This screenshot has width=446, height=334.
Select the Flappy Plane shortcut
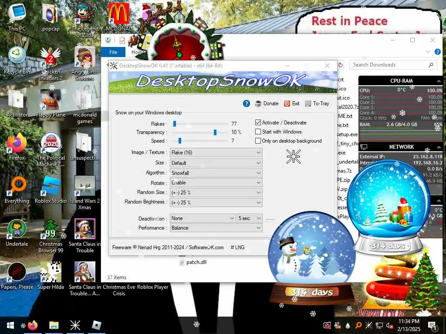click(x=51, y=104)
